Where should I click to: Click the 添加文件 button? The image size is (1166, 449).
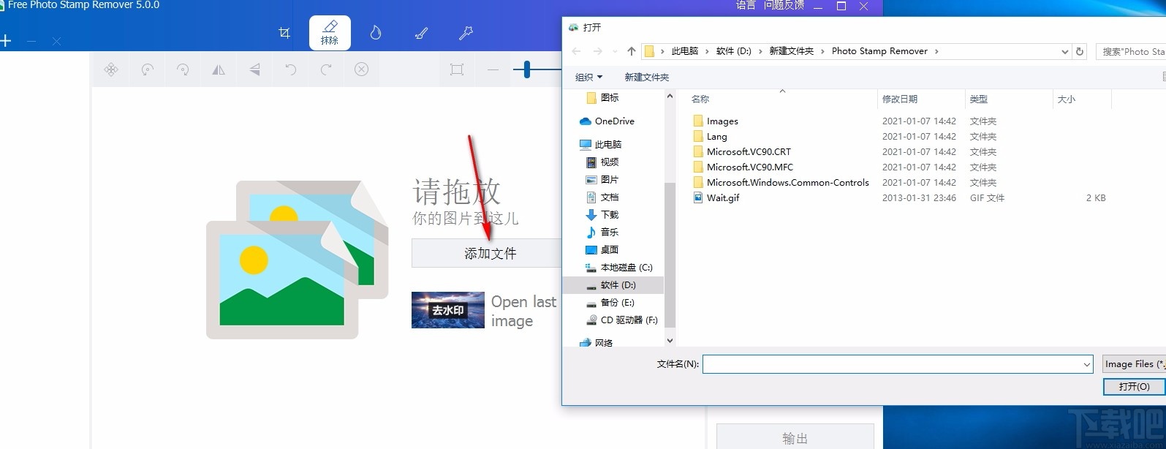pos(486,253)
